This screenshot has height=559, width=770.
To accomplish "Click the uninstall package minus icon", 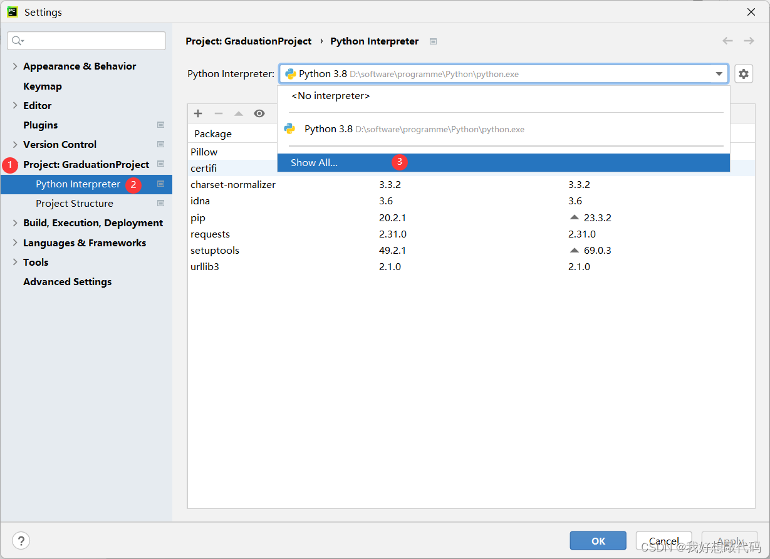I will pos(218,113).
